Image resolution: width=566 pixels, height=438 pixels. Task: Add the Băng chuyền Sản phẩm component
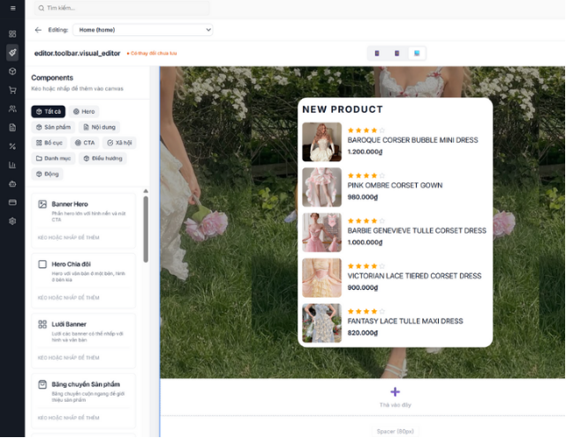click(83, 401)
